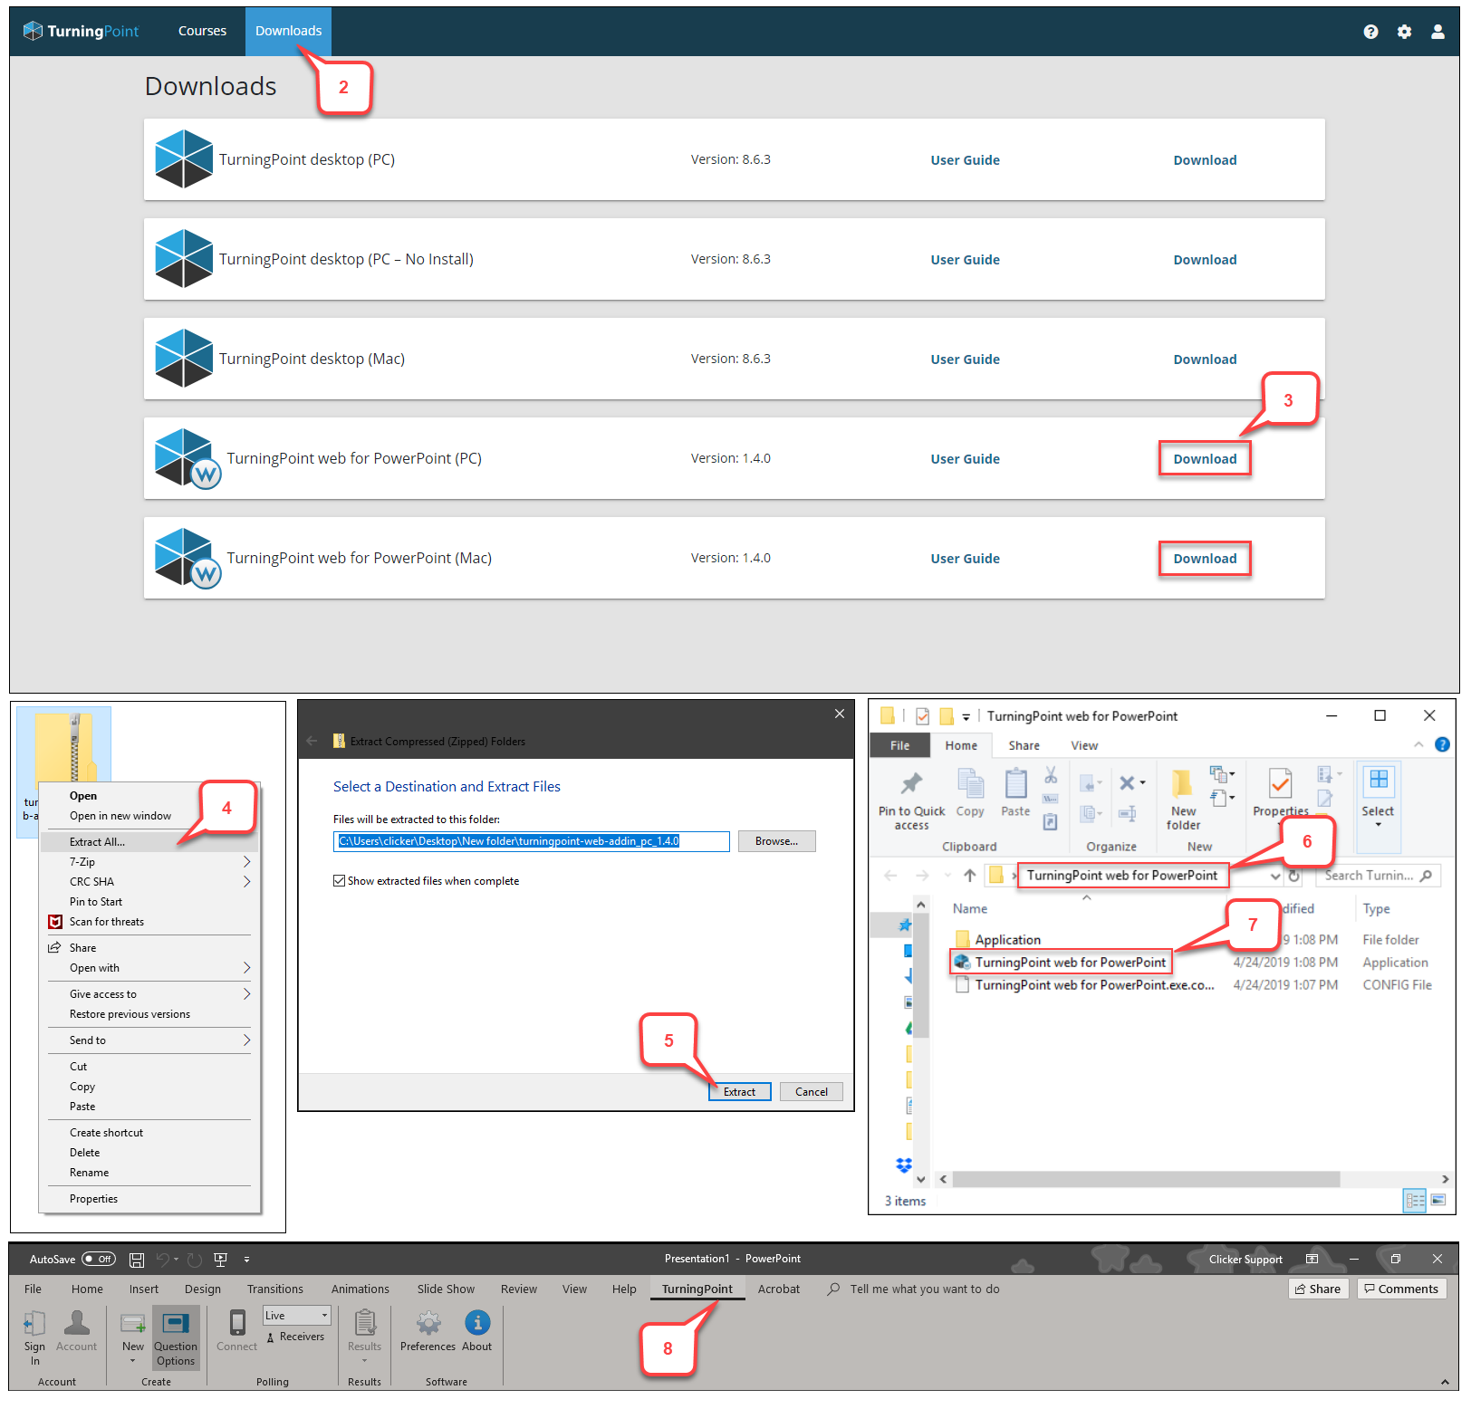The height and width of the screenshot is (1409, 1471).
Task: Open the Select dropdown in Explorer ribbon
Action: 1378,825
